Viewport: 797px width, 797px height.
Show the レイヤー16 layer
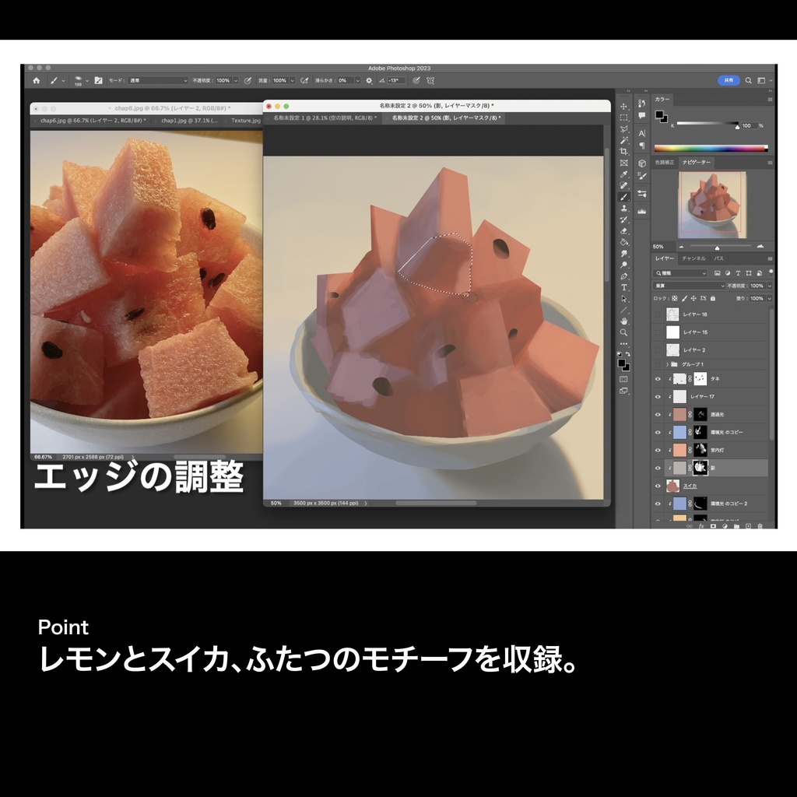tap(658, 314)
